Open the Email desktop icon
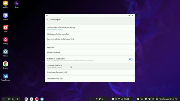Image resolution: width=180 pixels, height=101 pixels. [5, 29]
